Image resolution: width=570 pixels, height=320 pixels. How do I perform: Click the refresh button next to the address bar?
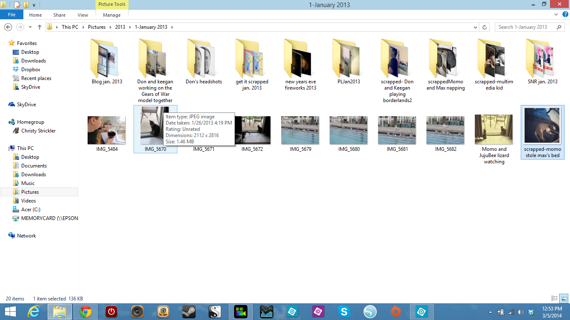pyautogui.click(x=484, y=27)
